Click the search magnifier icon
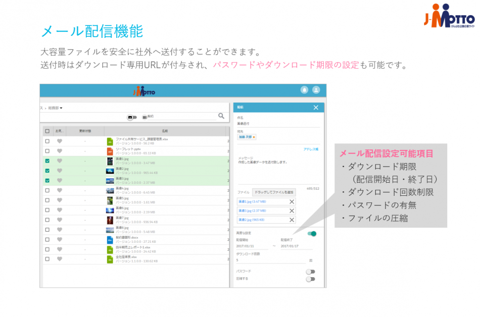Viewport: 480px width, 317px height. [221, 116]
